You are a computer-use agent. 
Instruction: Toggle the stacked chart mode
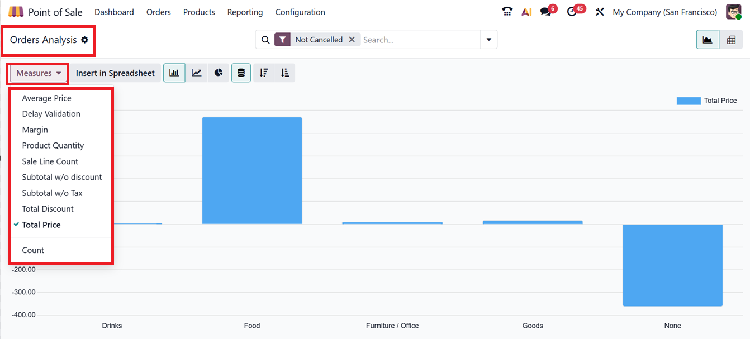(x=241, y=73)
